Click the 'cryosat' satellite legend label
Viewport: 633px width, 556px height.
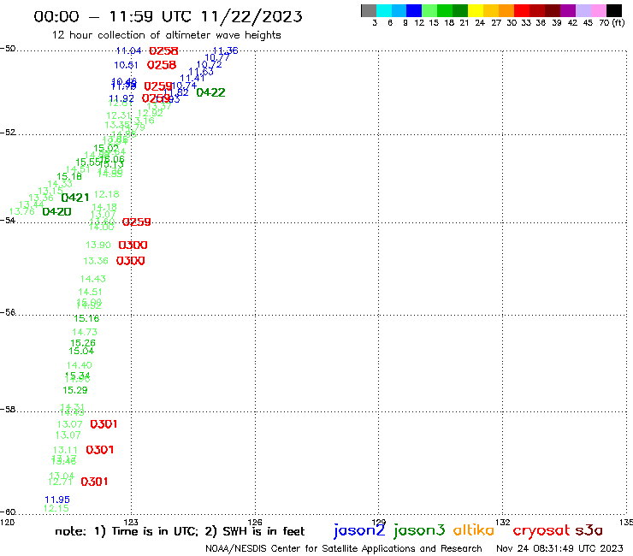click(x=541, y=531)
